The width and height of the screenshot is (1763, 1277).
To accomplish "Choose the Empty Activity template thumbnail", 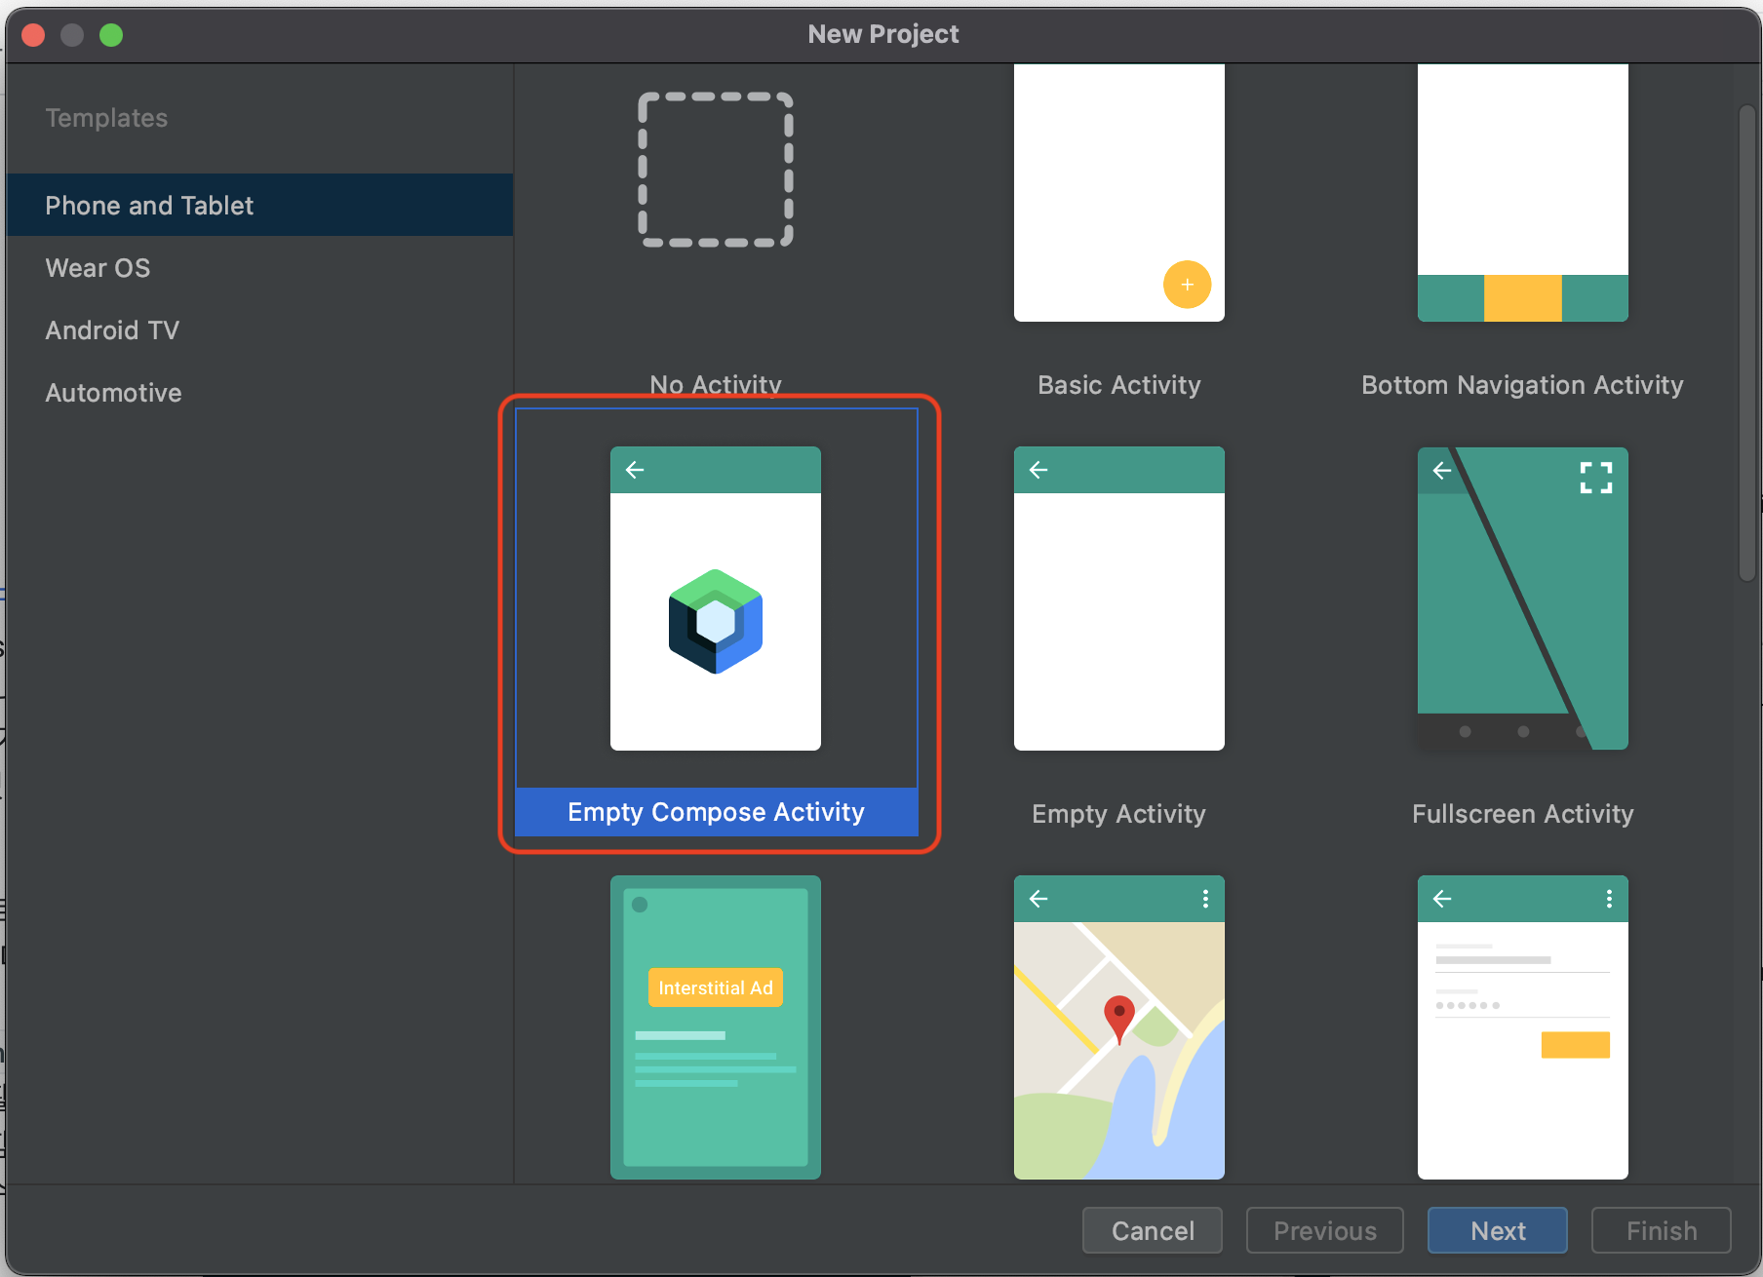I will pos(1119,599).
